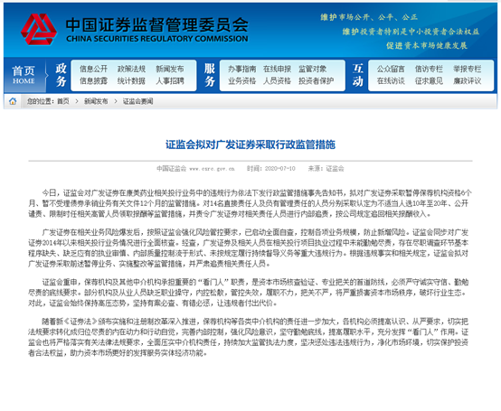Click the www.csrc.gov.cn source text
501x411 pixels.
213,169
